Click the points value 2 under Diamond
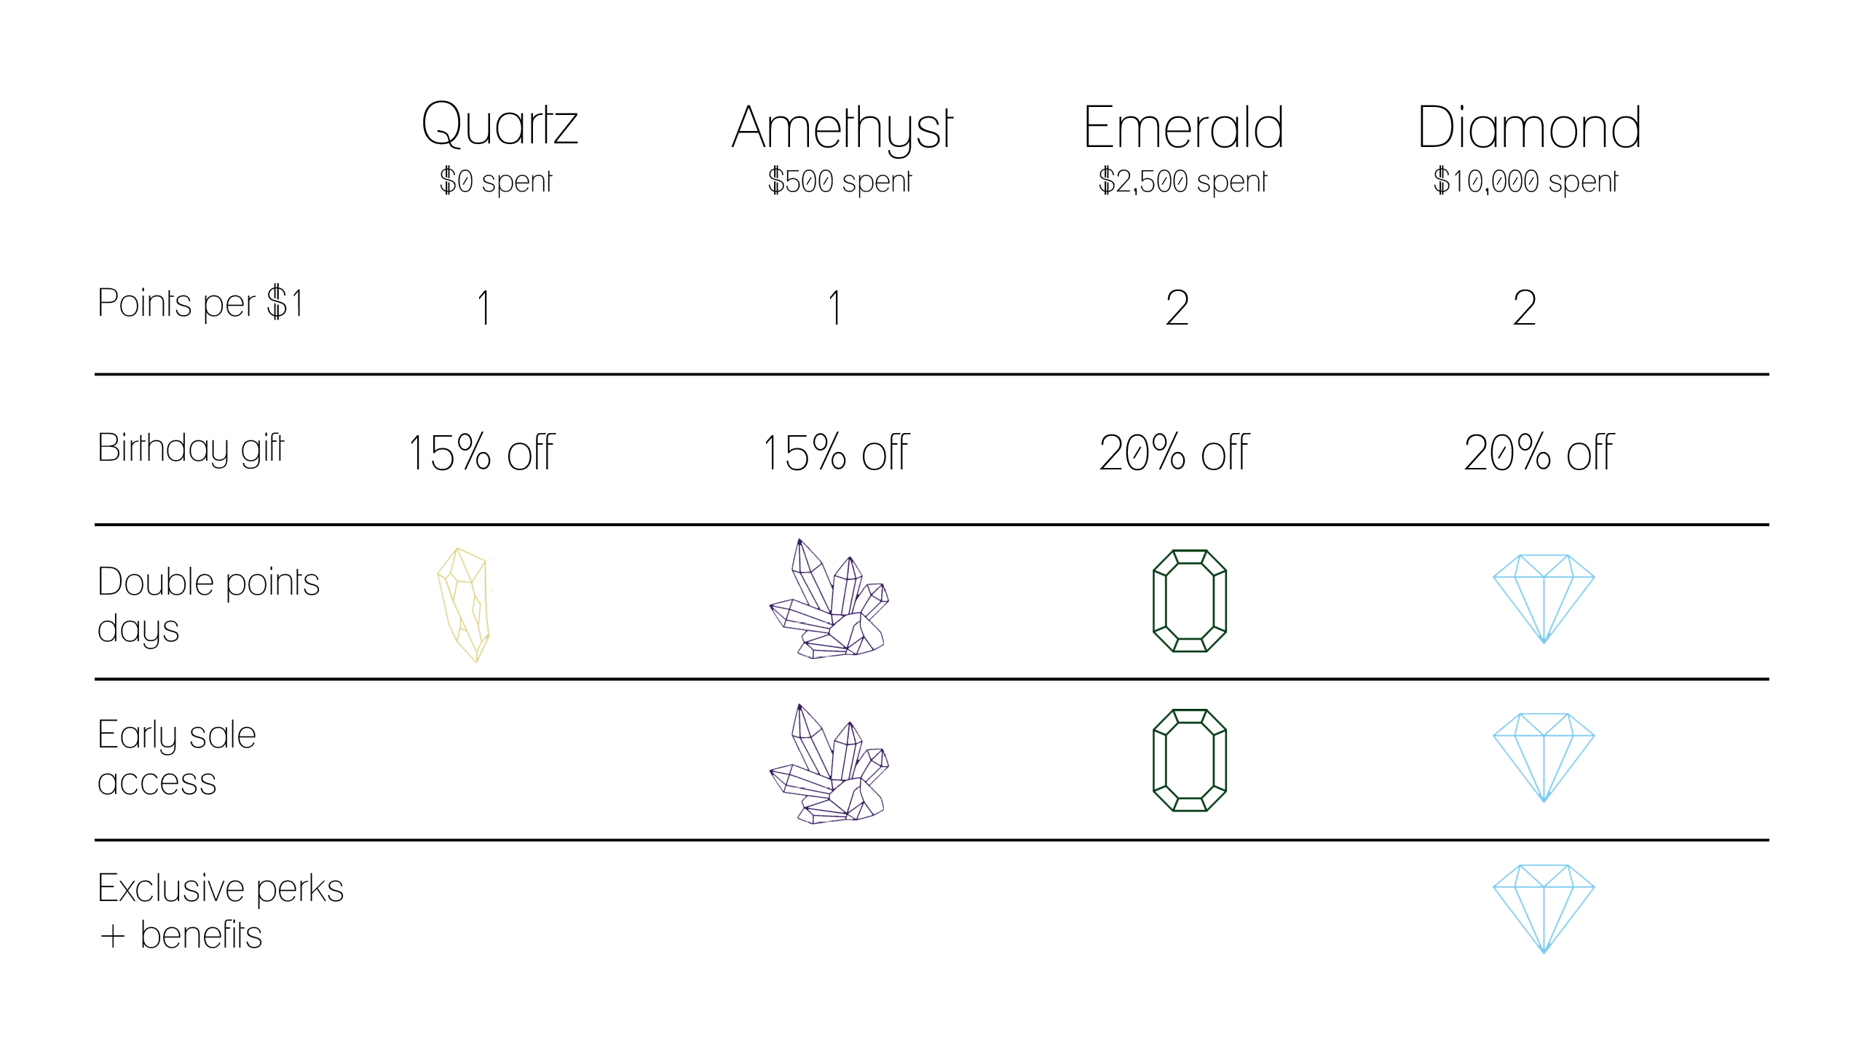Image resolution: width=1864 pixels, height=1048 pixels. (1525, 308)
